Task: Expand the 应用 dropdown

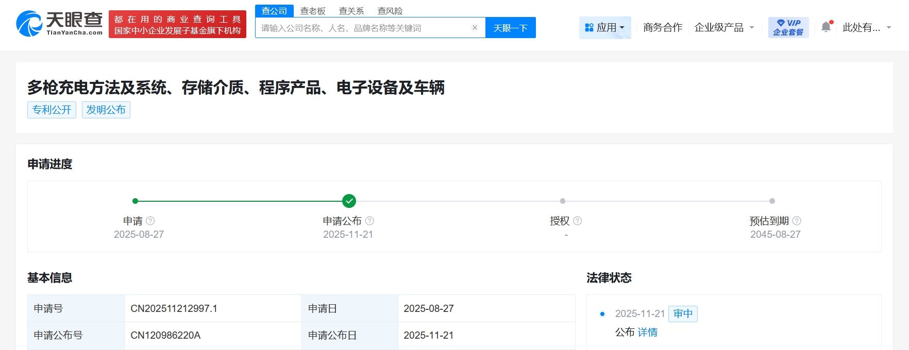Action: coord(605,27)
